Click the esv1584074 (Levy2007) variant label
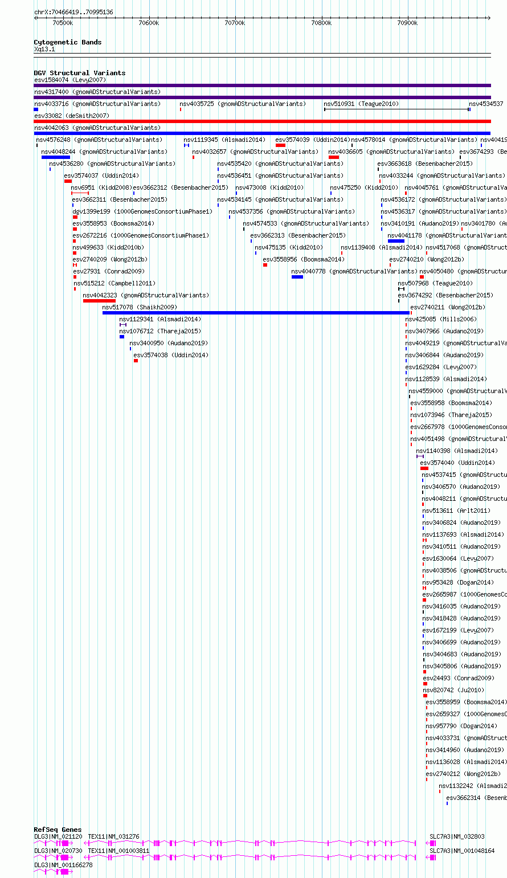Viewport: 507px width, 878px height. [70, 80]
